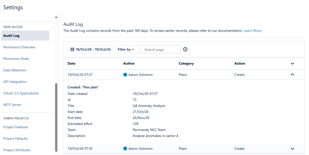Screen dimensions: 309x155
Task: Open the 18/Oct/26 - 19/Oct/26 date range picker
Action: 90,49
